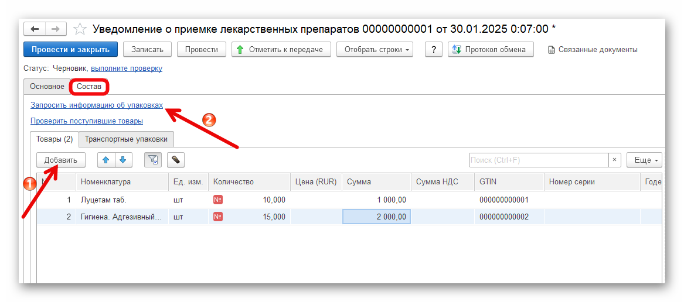Screen dimensions: 684x302
Task: Click Отметить к передаче button
Action: pyautogui.click(x=281, y=49)
